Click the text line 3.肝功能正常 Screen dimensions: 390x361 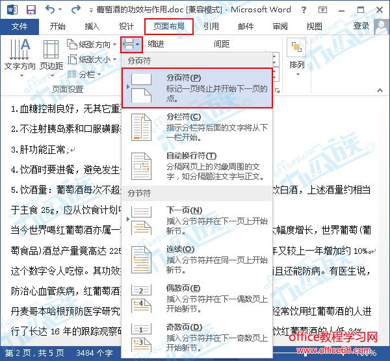[40, 149]
